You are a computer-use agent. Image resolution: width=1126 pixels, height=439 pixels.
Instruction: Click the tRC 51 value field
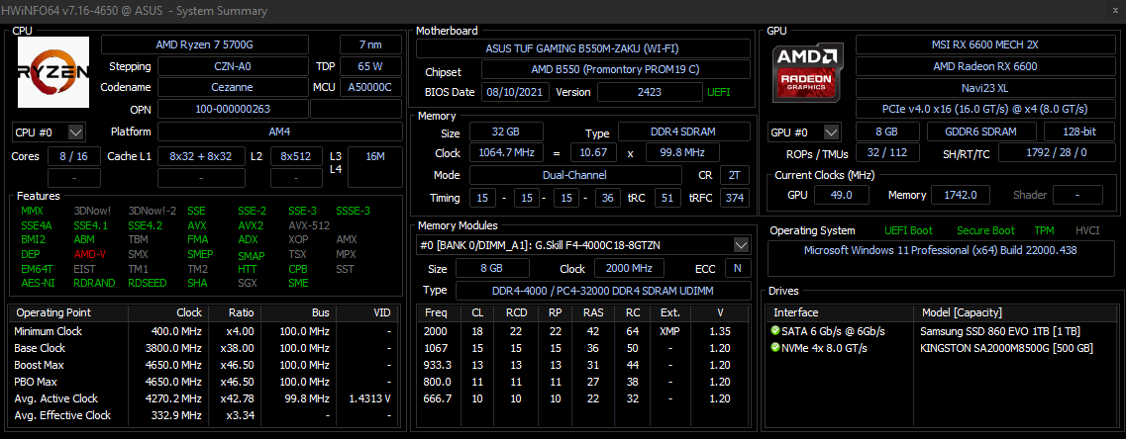pyautogui.click(x=666, y=198)
